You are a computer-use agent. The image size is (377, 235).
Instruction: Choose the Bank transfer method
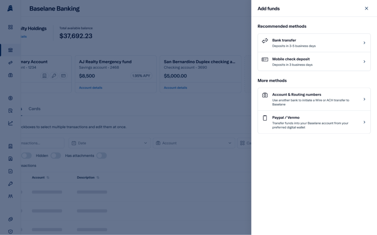click(x=314, y=43)
